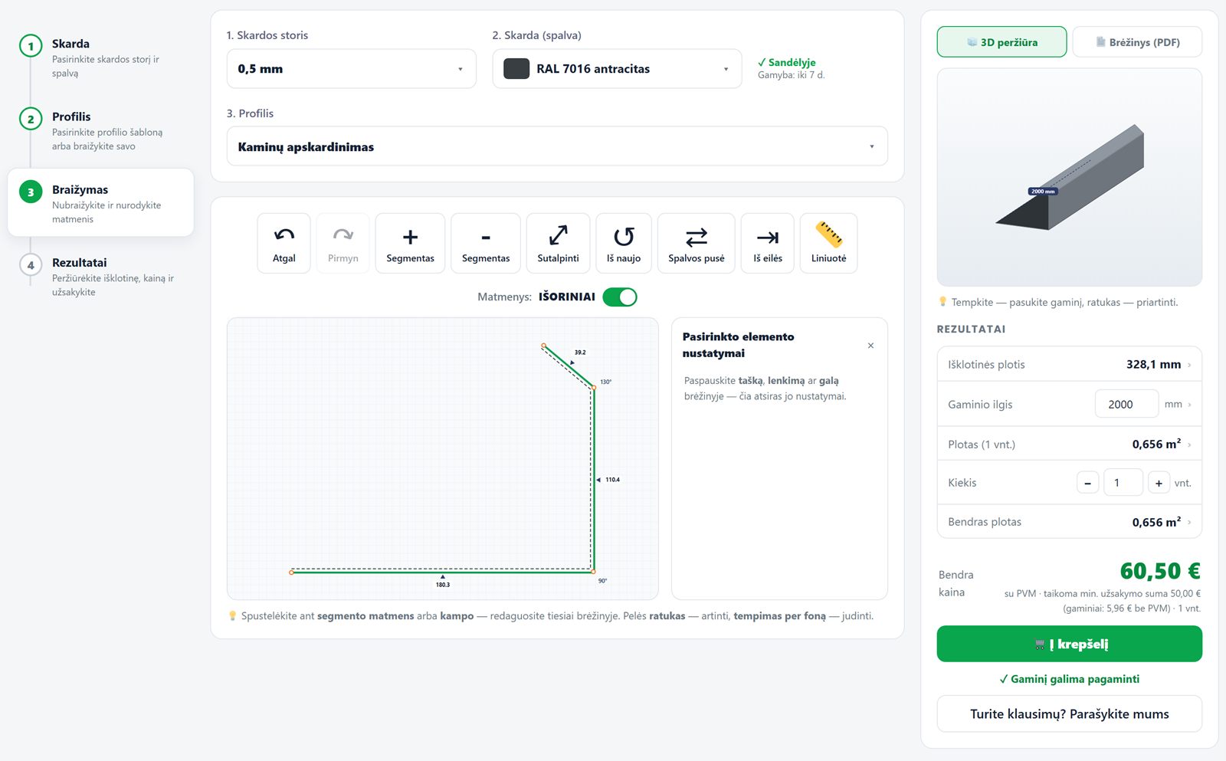Screen dimensions: 1226x761
Task: Decrease quantity with the minus stepper
Action: pyautogui.click(x=1087, y=483)
